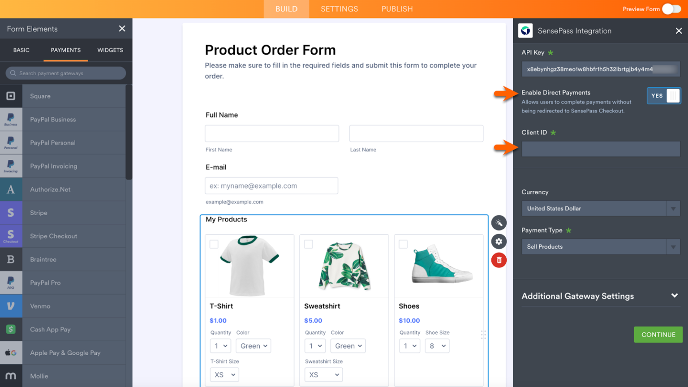Click the red trash icon to delete products
This screenshot has height=387, width=688.
click(499, 260)
